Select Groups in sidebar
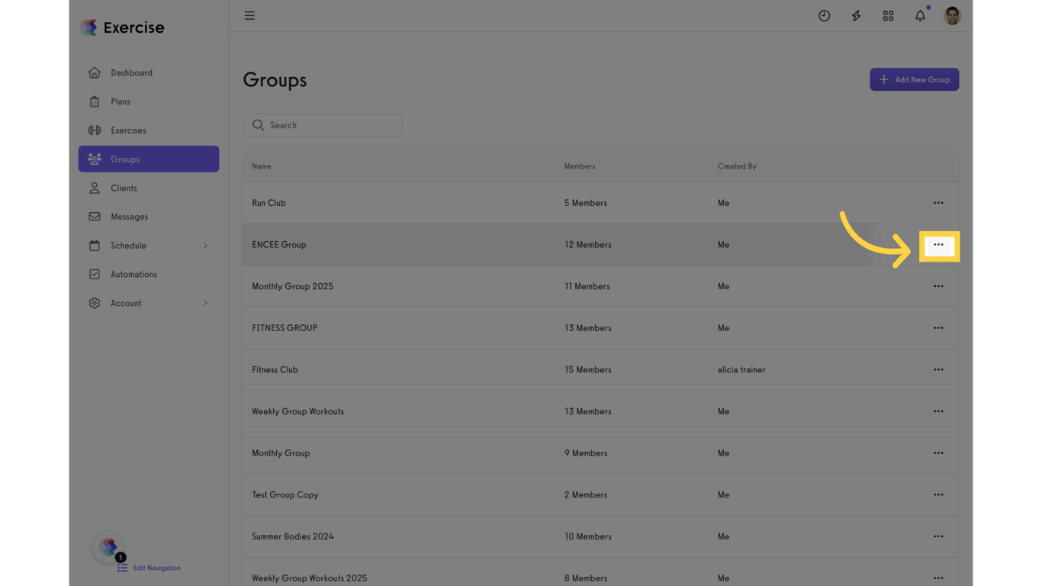1042x586 pixels. point(149,159)
